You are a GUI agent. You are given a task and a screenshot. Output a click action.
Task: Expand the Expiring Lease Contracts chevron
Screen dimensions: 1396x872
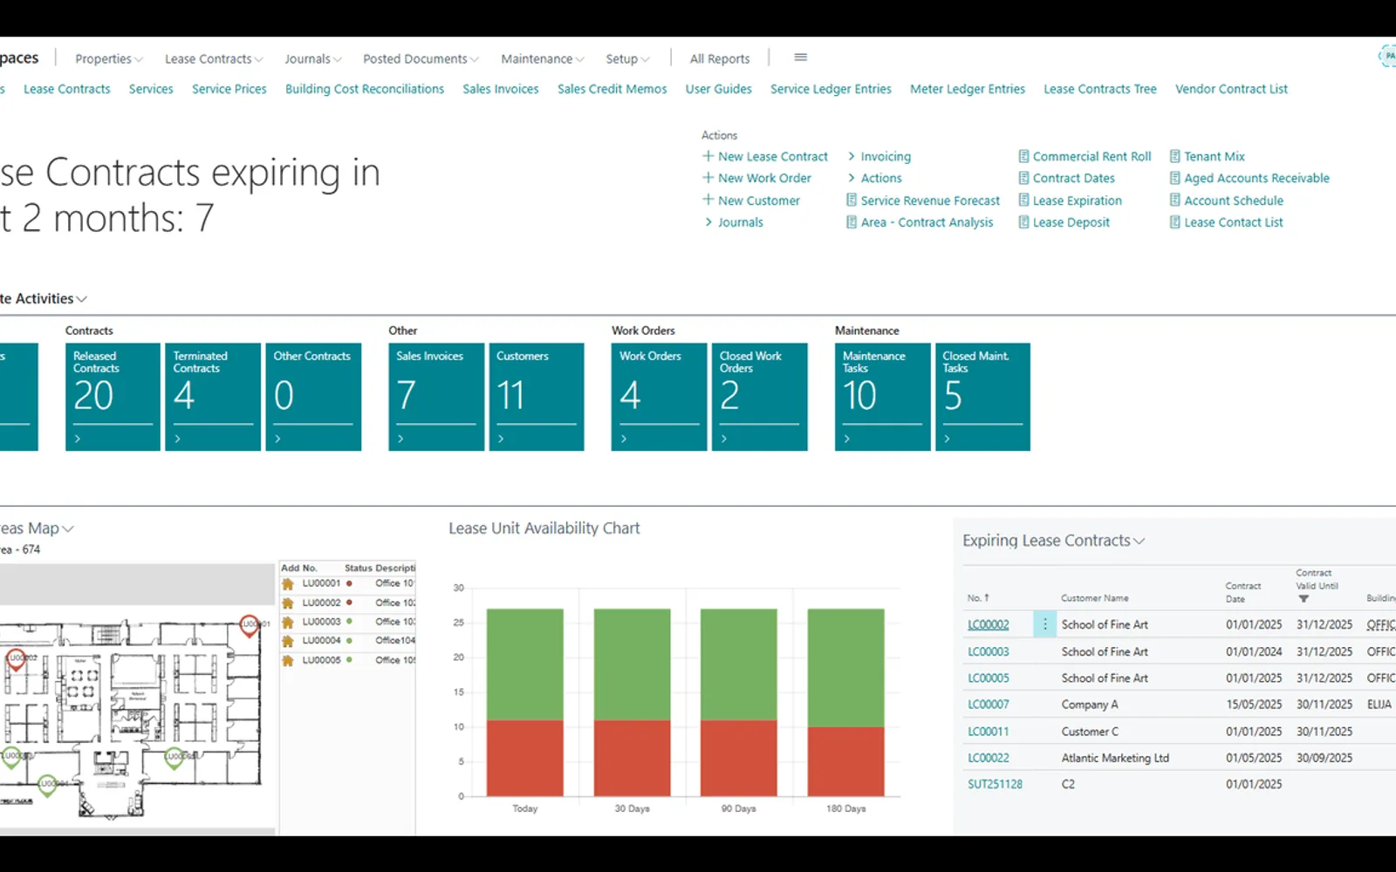[x=1139, y=542]
